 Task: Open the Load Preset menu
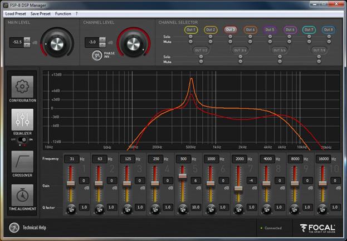point(16,13)
